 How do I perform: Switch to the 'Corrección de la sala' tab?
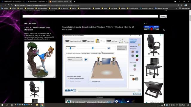tap(95, 53)
